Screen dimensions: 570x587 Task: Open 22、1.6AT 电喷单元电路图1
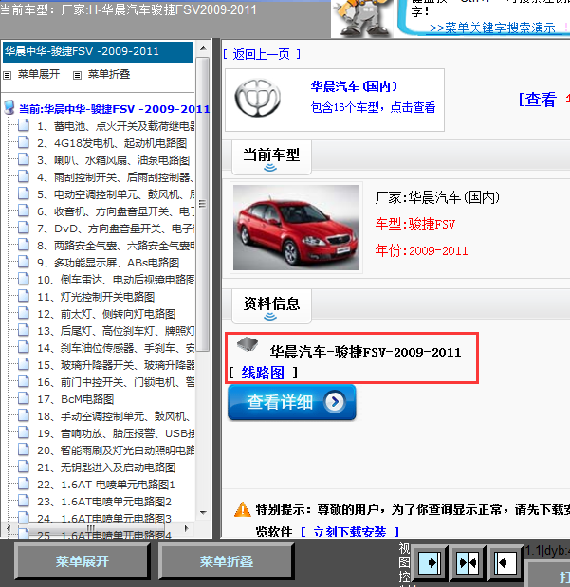pyautogui.click(x=106, y=485)
